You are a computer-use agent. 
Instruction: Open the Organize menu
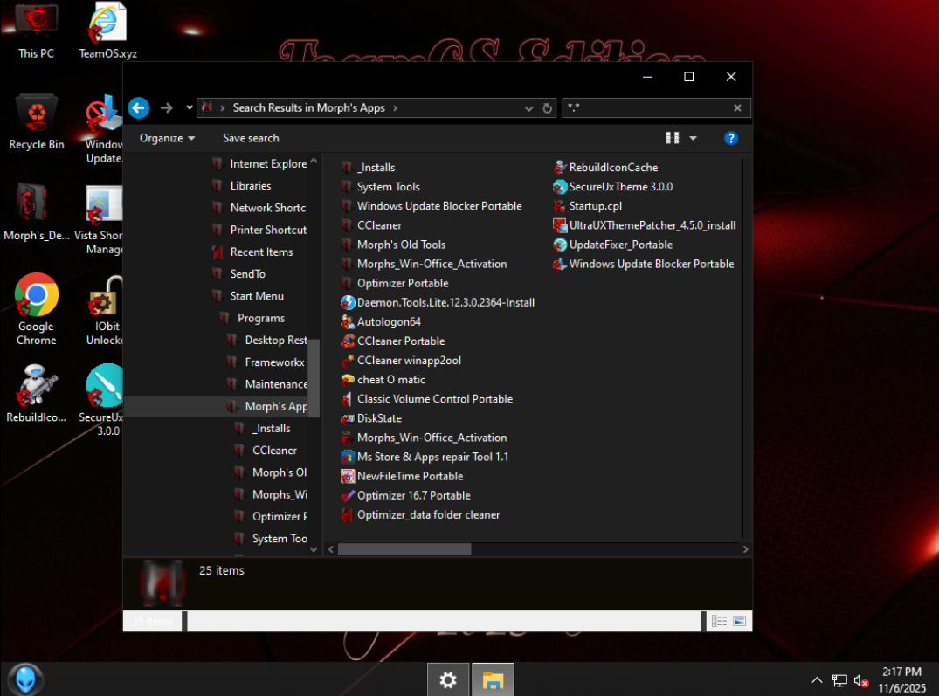pos(167,138)
